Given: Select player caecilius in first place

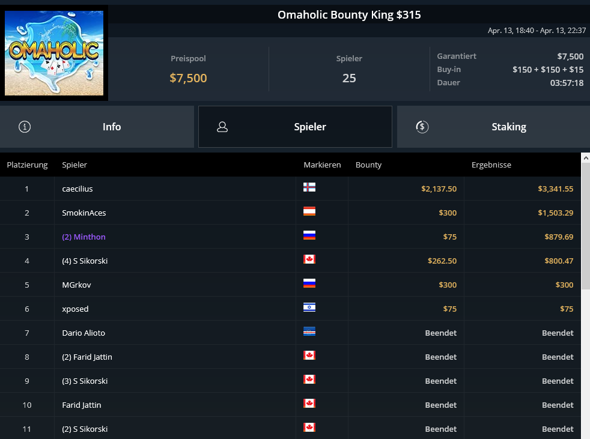Looking at the screenshot, I should coord(78,189).
